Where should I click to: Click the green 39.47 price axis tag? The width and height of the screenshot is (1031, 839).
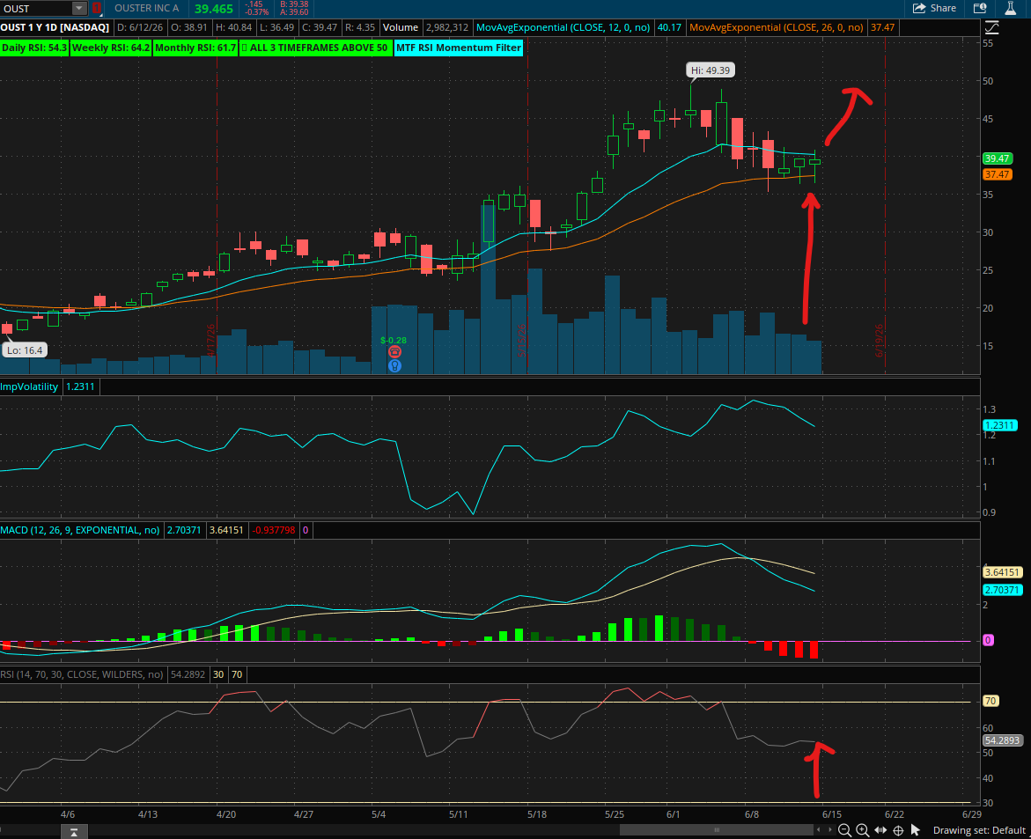coord(997,158)
